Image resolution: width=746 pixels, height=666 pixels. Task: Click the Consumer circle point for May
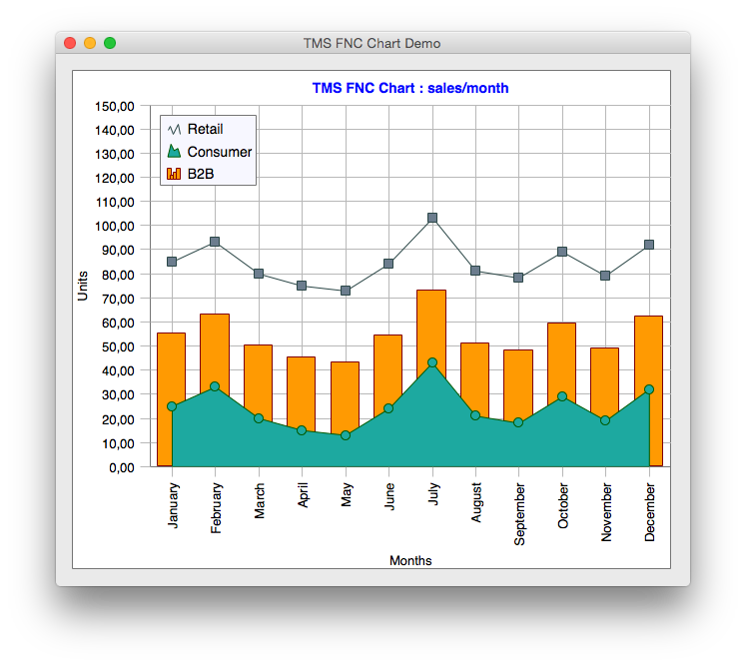pyautogui.click(x=346, y=435)
